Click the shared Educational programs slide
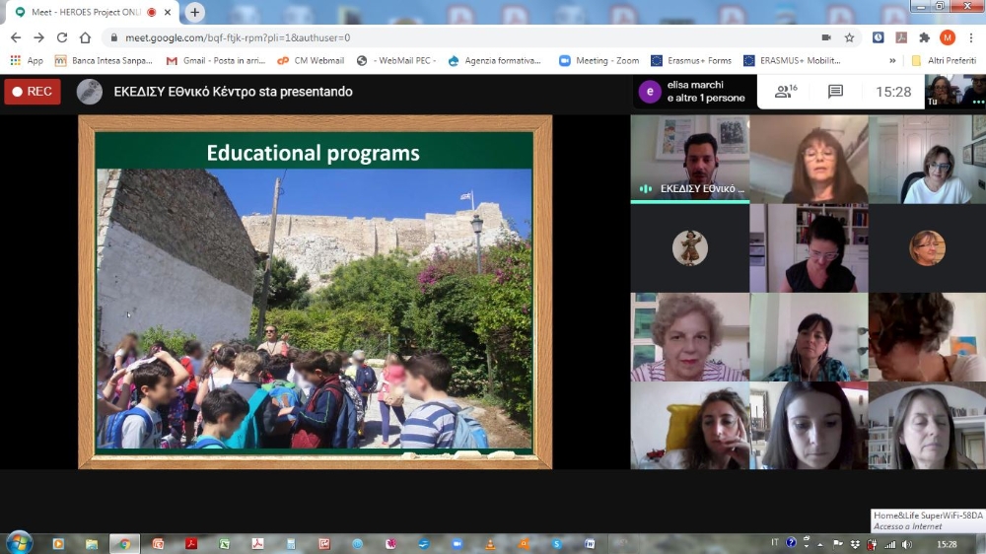Screen dimensions: 986x554 (x=315, y=292)
